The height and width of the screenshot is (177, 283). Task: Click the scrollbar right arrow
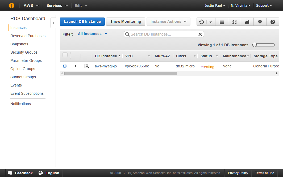pyautogui.click(x=277, y=73)
